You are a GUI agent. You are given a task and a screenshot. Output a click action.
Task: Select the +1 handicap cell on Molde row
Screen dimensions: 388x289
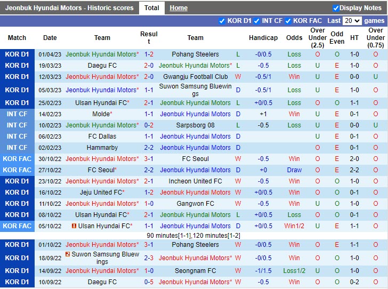point(263,114)
